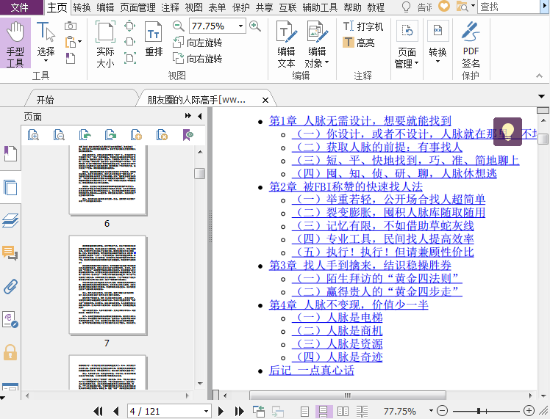Switch to the Edit (编辑) ribbon tab
This screenshot has width=550, height=419.
point(105,7)
